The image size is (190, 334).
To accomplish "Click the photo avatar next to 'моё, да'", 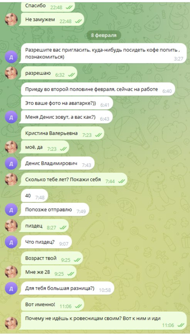I will [11, 147].
